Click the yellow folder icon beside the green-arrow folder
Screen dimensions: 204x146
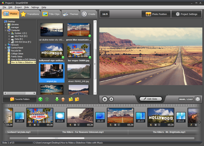[77, 99]
